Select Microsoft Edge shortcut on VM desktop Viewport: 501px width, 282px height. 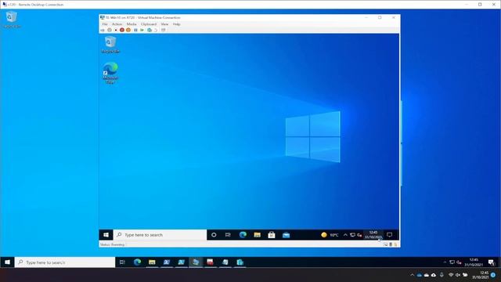110,73
